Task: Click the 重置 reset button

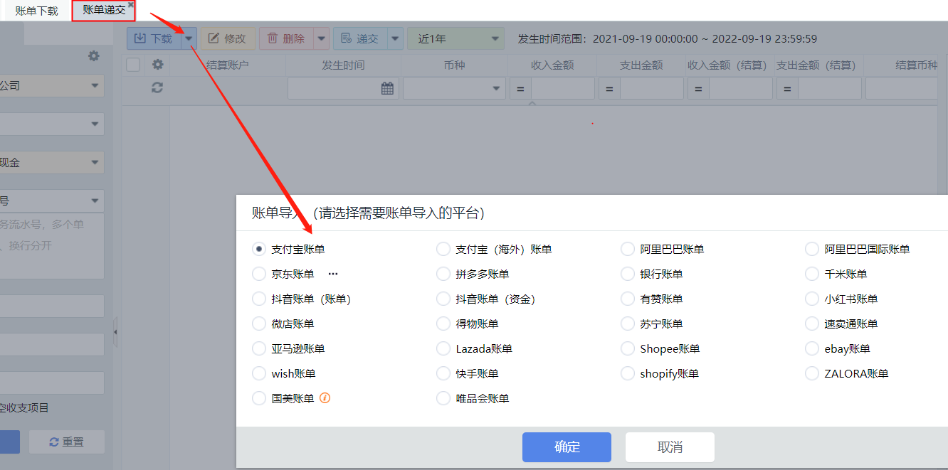Action: [67, 442]
